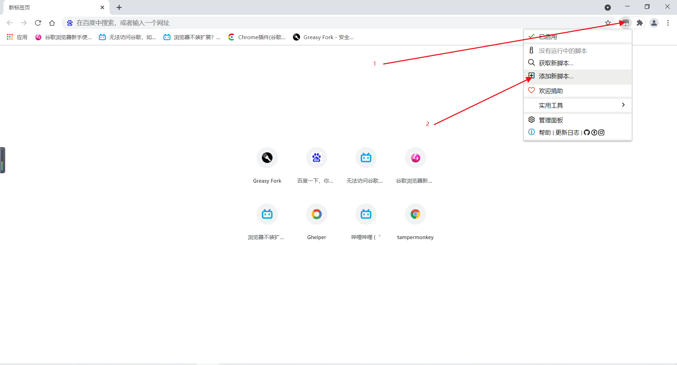Open the 浏览器不装扩 shortcut tile
The image size is (677, 365).
tap(267, 222)
